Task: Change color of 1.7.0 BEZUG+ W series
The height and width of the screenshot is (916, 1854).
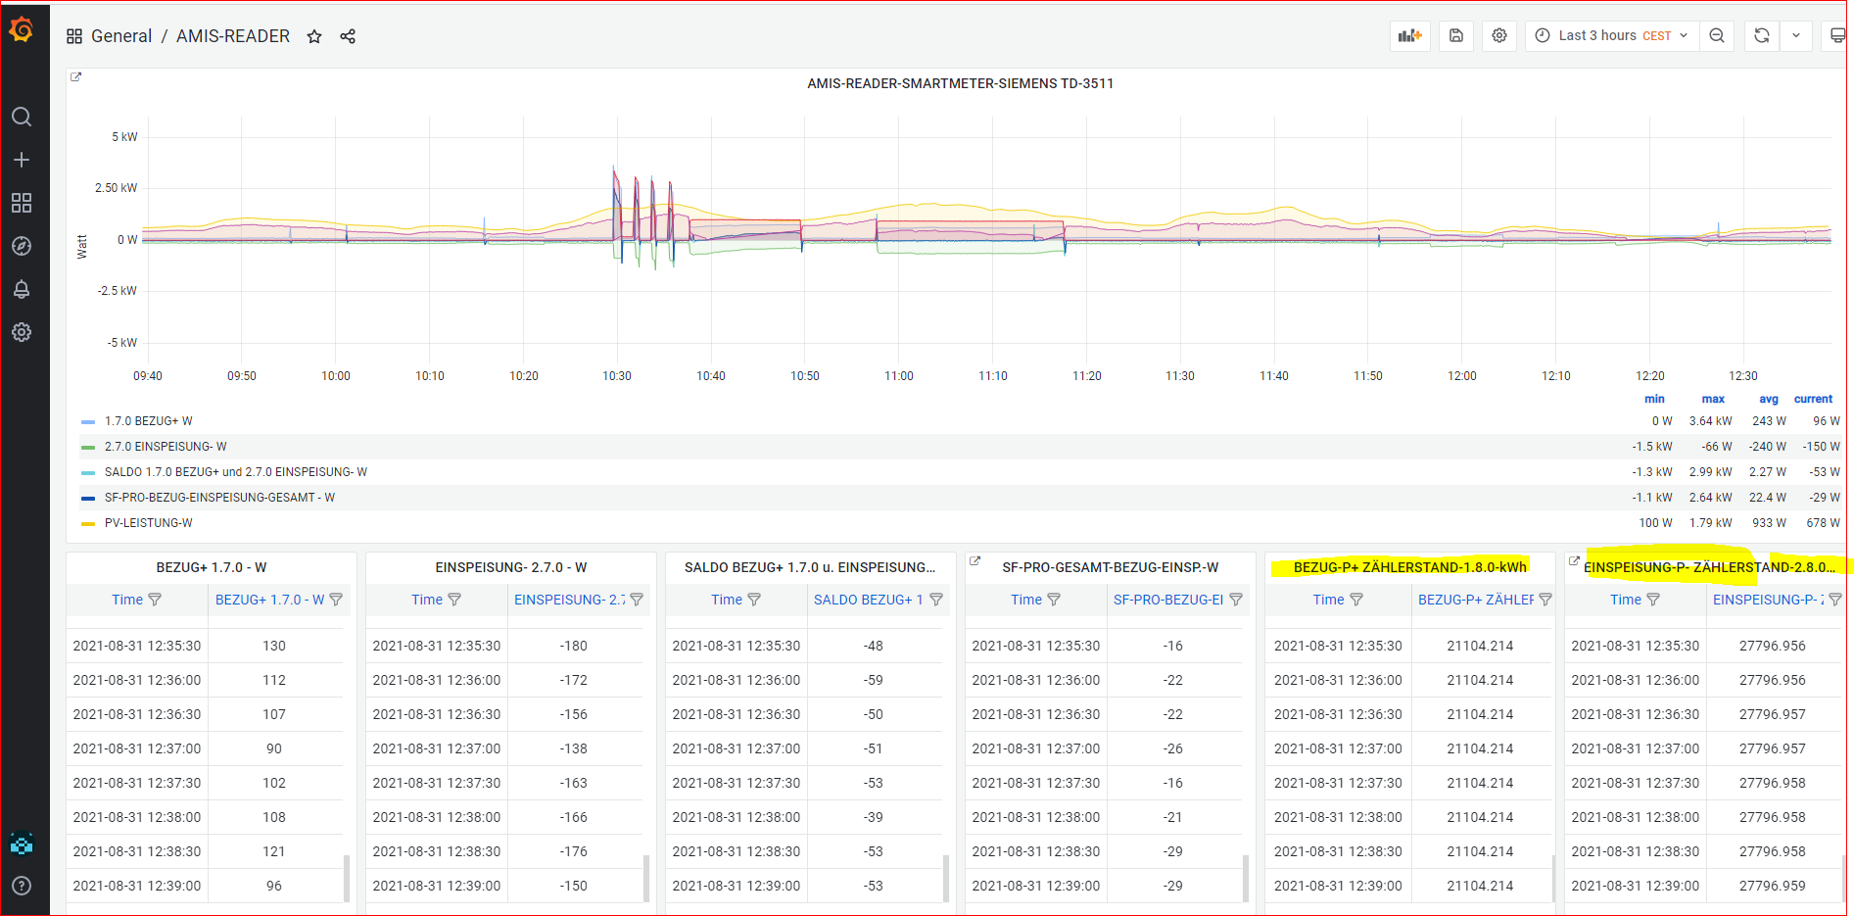Action: click(88, 421)
